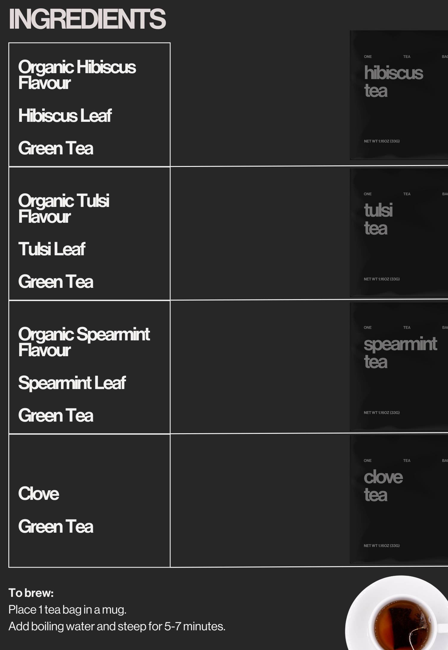
Task: Select the Organic Spearmint Flavour text
Action: (x=84, y=342)
